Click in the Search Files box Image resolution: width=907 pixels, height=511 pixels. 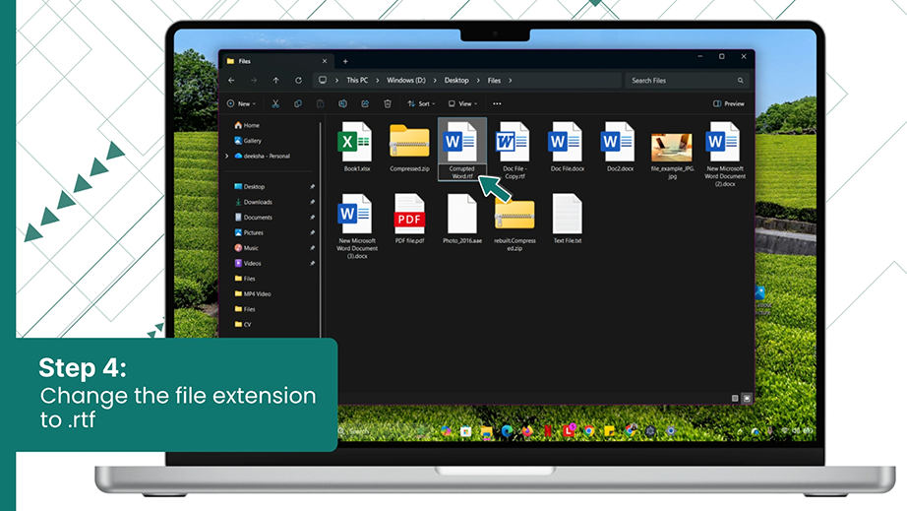687,81
